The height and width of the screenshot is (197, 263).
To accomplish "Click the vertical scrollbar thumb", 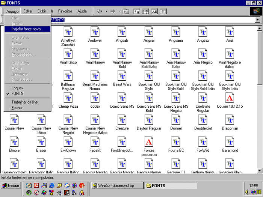I will click(x=259, y=58).
